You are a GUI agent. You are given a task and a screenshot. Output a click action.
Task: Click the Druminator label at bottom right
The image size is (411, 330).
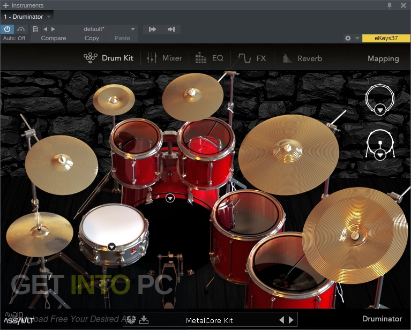coord(382,319)
